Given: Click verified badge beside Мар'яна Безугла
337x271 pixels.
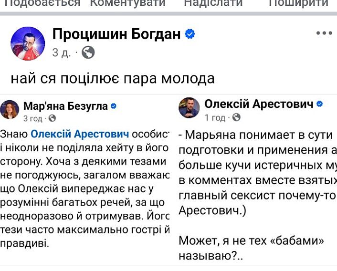Looking at the screenshot, I should (x=114, y=106).
